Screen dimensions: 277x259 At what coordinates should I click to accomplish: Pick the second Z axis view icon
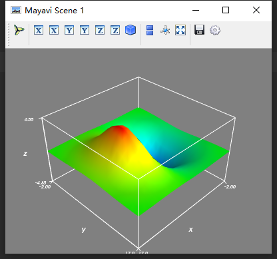tap(115, 30)
